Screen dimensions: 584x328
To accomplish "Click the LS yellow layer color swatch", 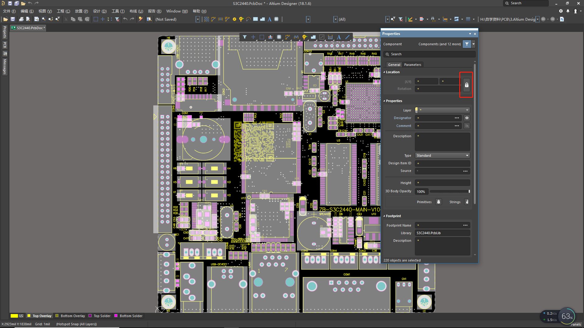I will click(14, 316).
